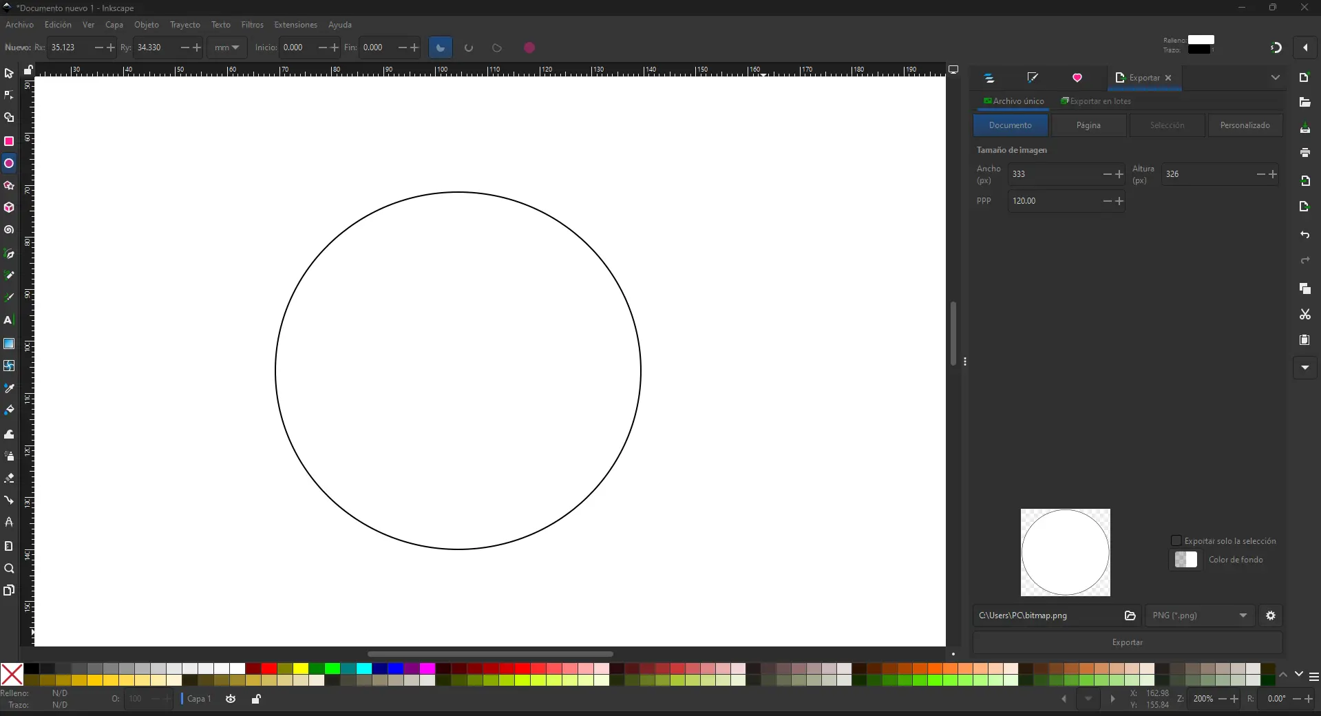This screenshot has height=716, width=1321.
Task: Select the Zoom tool
Action: tap(9, 569)
